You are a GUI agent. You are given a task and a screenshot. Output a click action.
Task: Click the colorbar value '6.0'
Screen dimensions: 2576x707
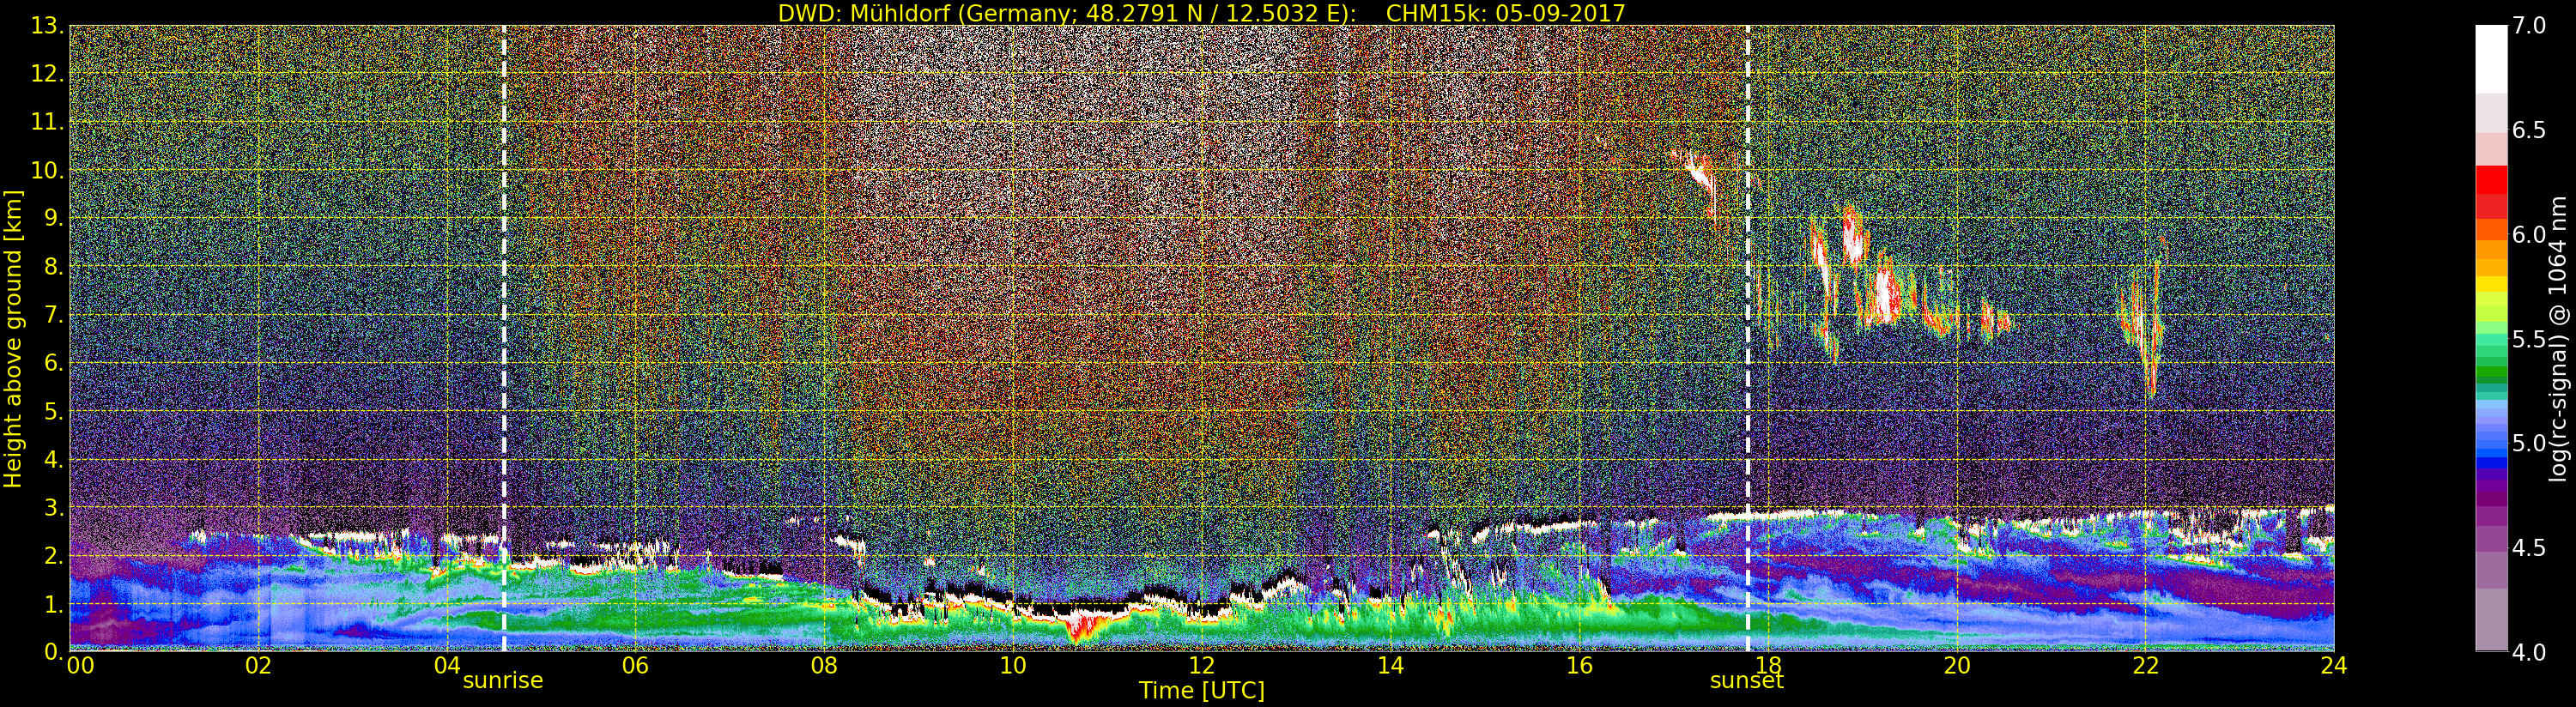point(2528,234)
